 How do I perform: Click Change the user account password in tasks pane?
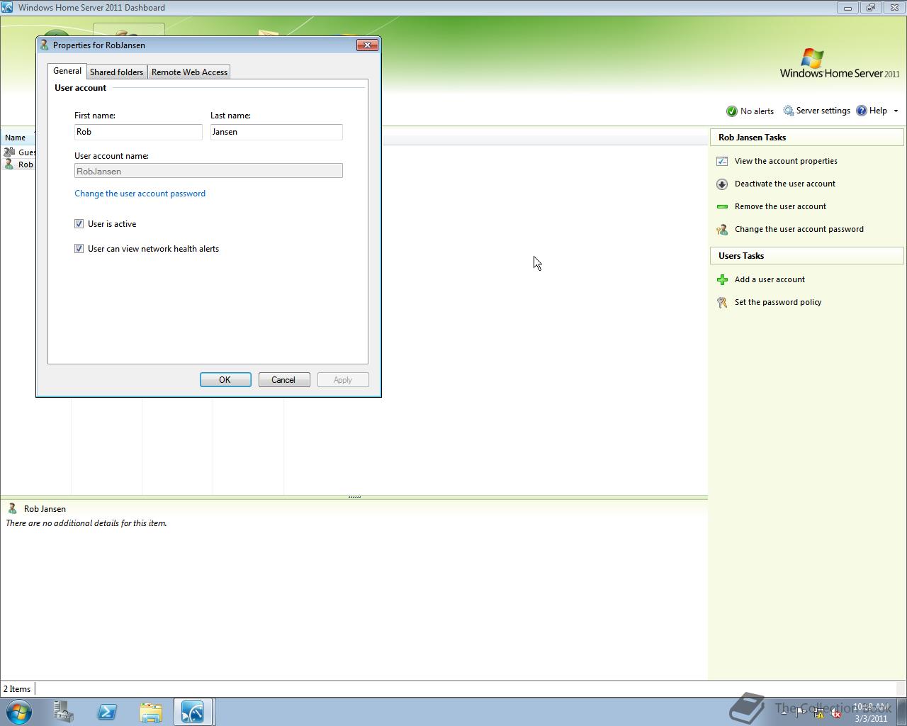pos(799,229)
